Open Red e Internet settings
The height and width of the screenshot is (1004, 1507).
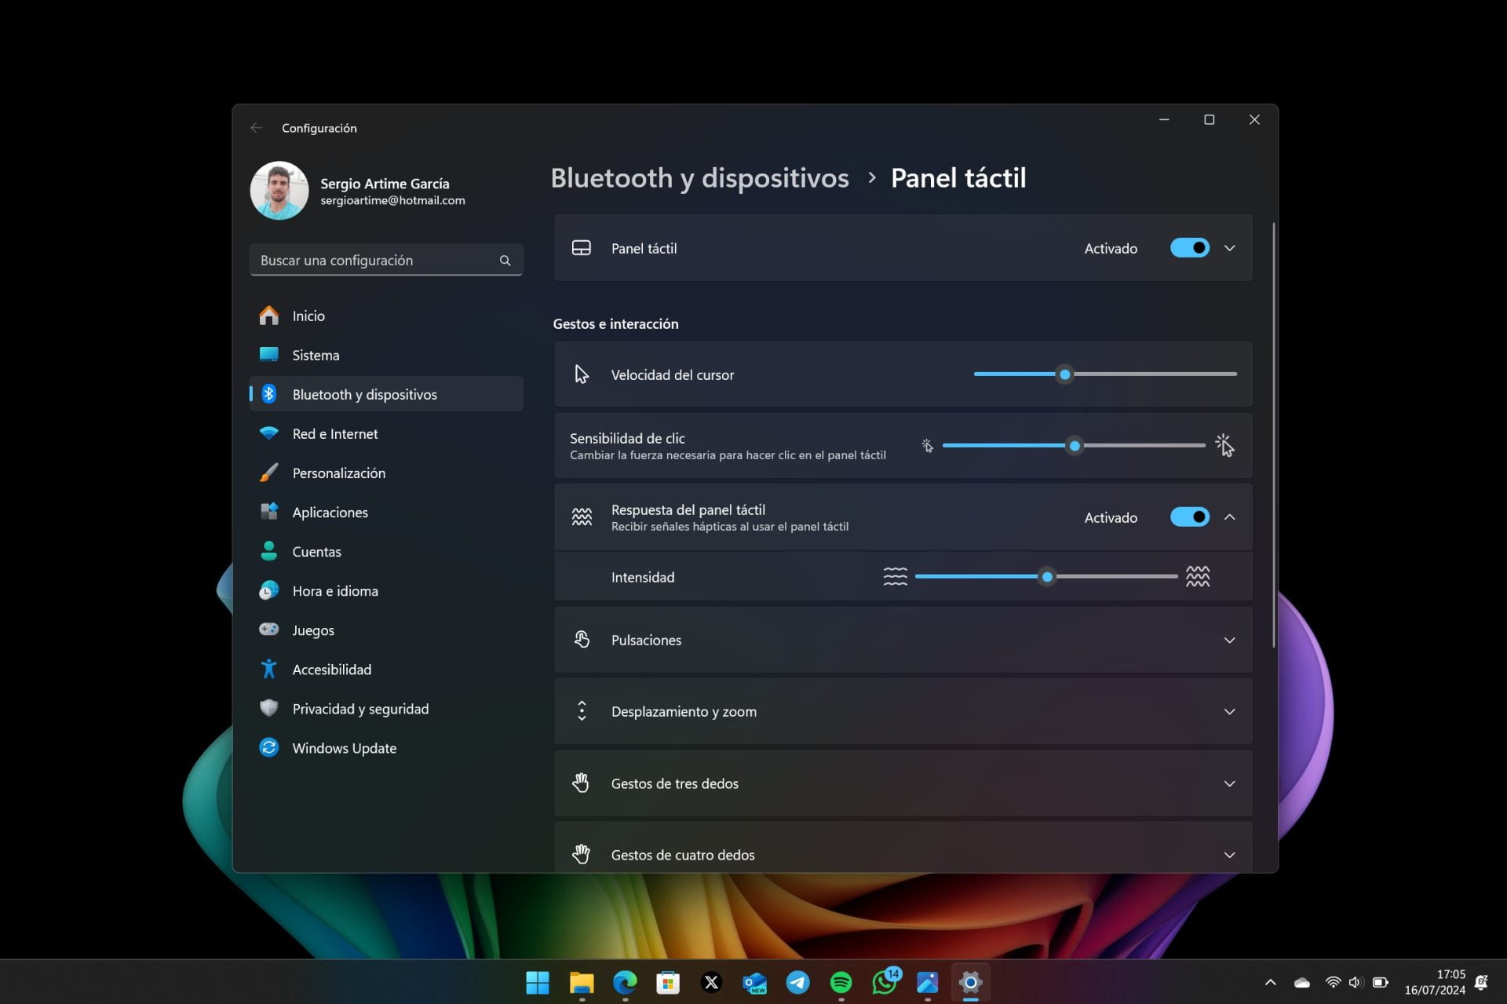(334, 433)
